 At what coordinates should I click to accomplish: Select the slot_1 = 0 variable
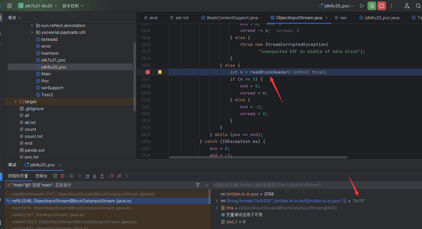236,222
